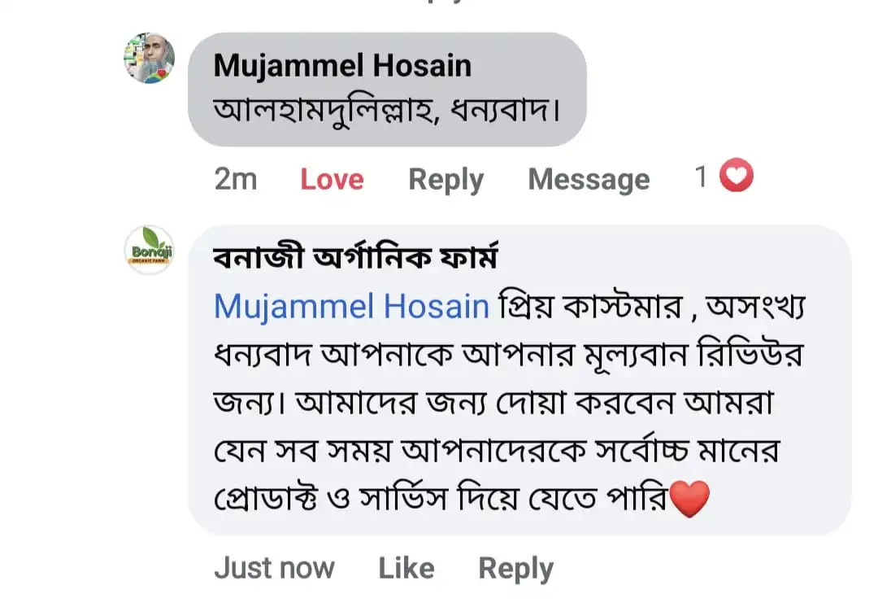The height and width of the screenshot is (607, 878).
Task: Tap the heart emoji ending the reply
Action: point(688,499)
